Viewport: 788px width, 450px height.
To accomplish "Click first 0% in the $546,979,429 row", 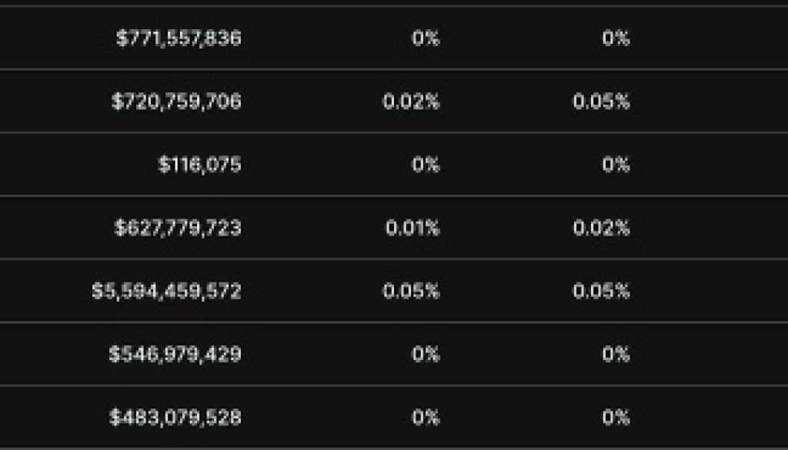I will pos(426,354).
